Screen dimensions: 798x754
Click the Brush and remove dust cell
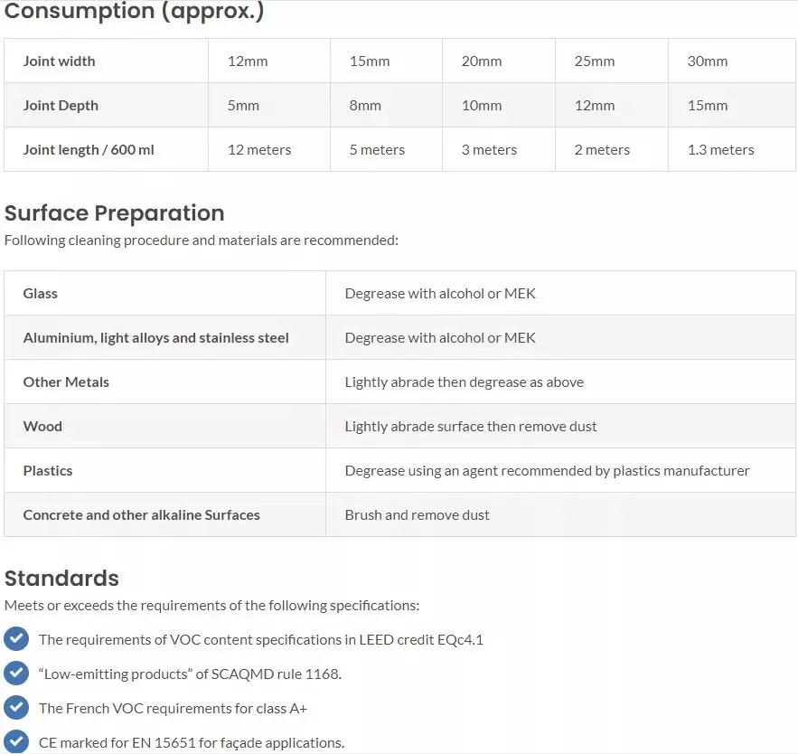point(417,515)
